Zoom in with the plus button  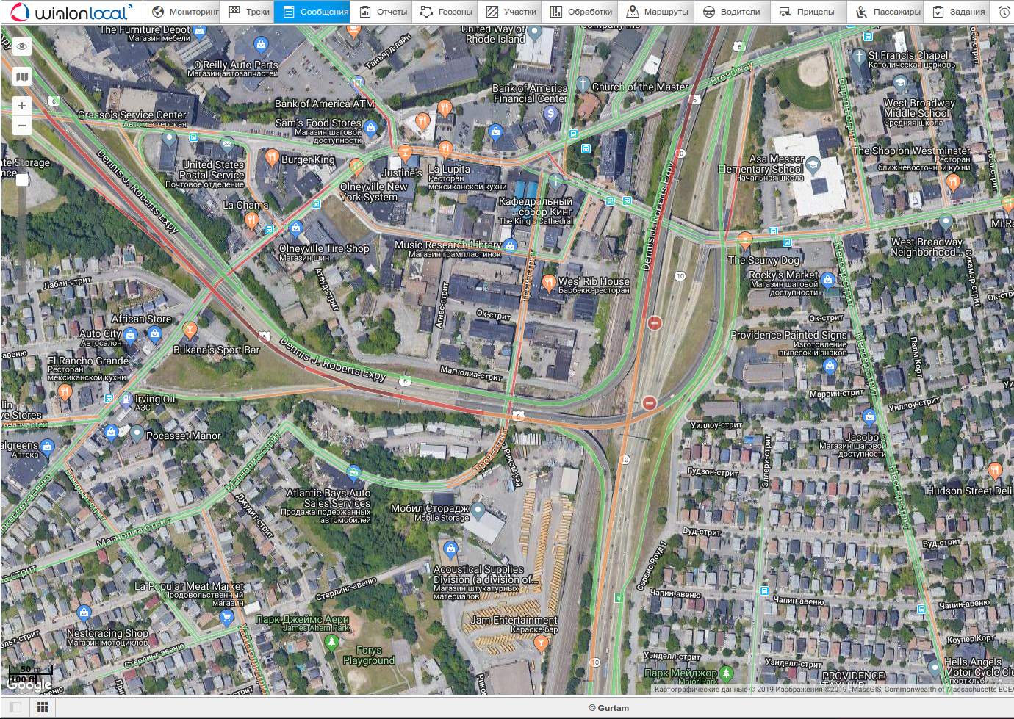point(22,106)
